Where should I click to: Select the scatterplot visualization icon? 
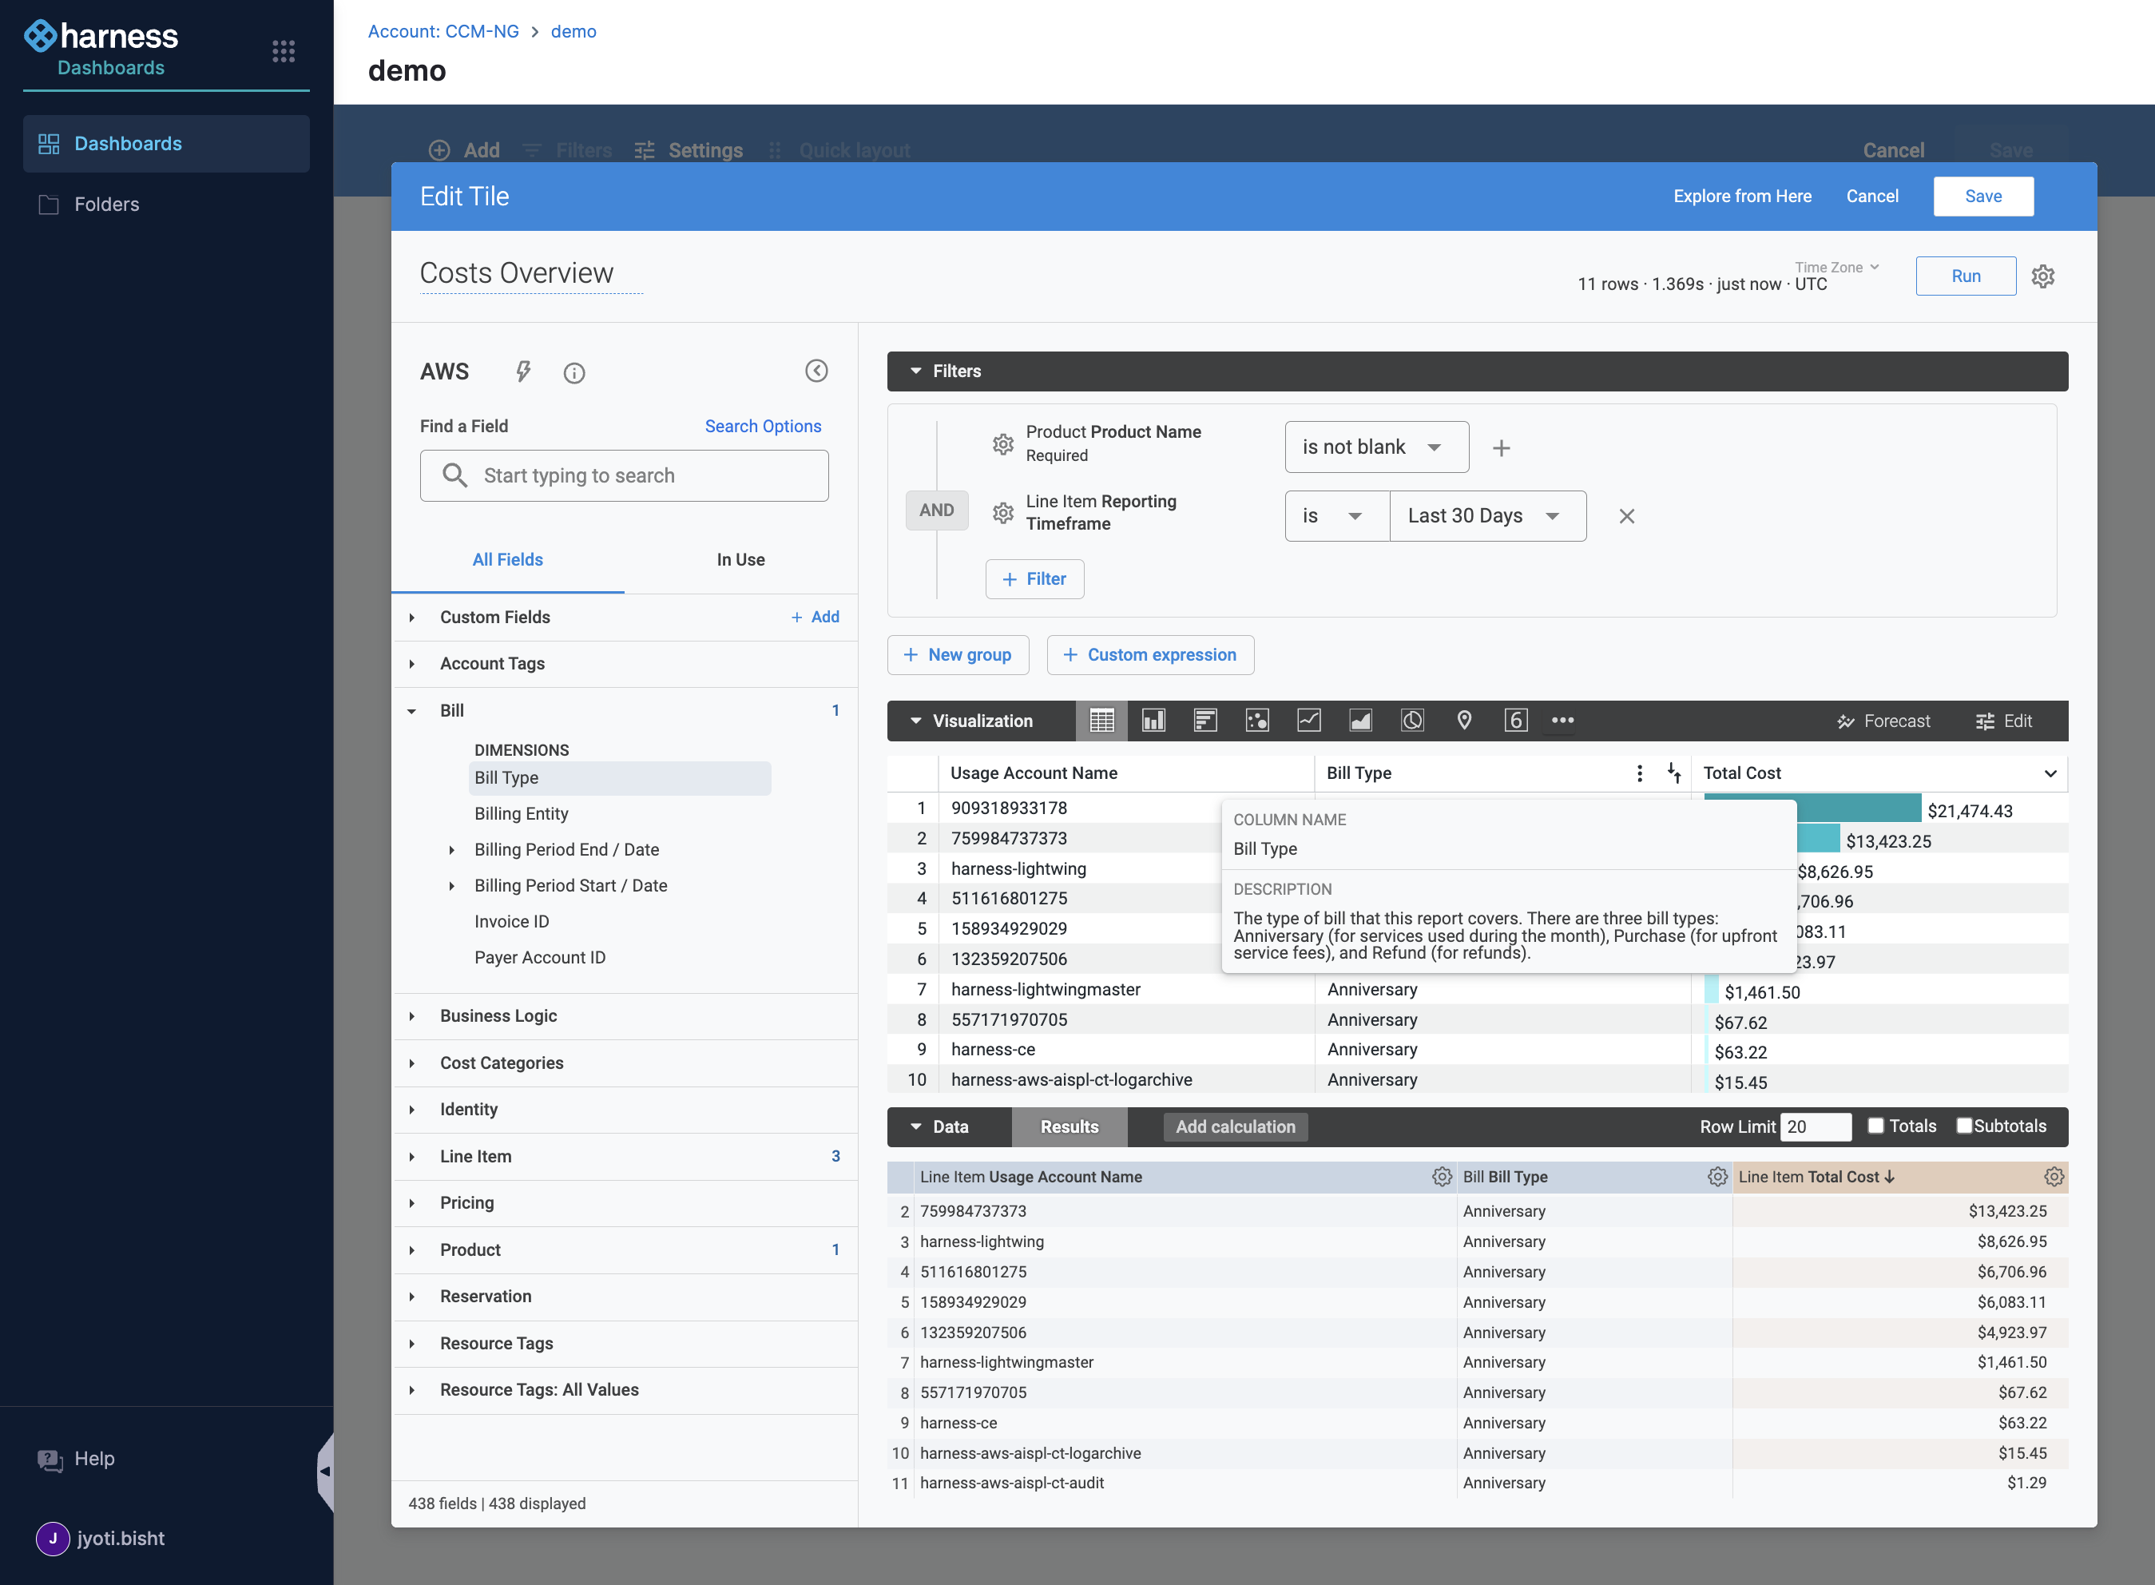point(1257,721)
